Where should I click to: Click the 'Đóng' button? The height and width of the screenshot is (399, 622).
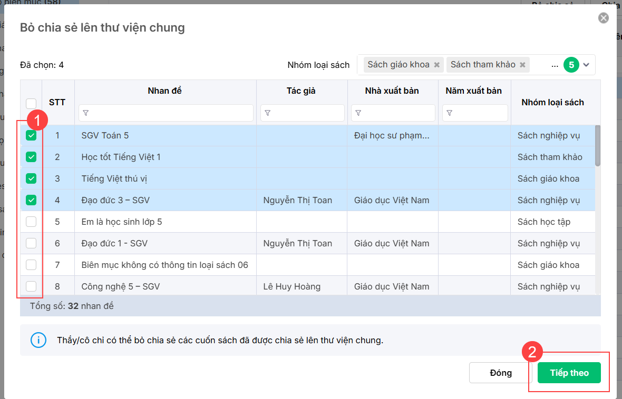click(500, 373)
